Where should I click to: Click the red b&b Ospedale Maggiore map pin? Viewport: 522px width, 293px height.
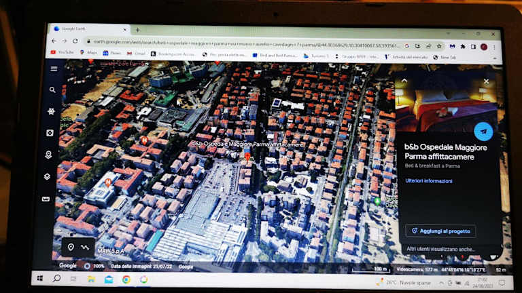point(247,157)
